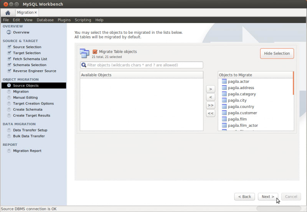Screen dimensions: 307x212
Task: Click the Source Objects step bullet icon
Action: [x=9, y=85]
